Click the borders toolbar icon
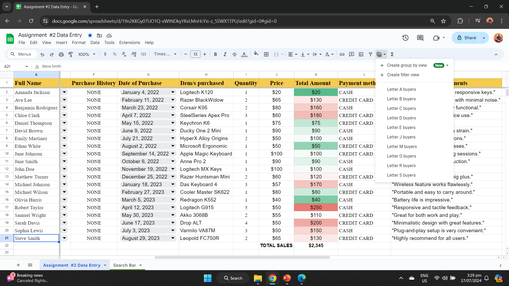 (266, 54)
